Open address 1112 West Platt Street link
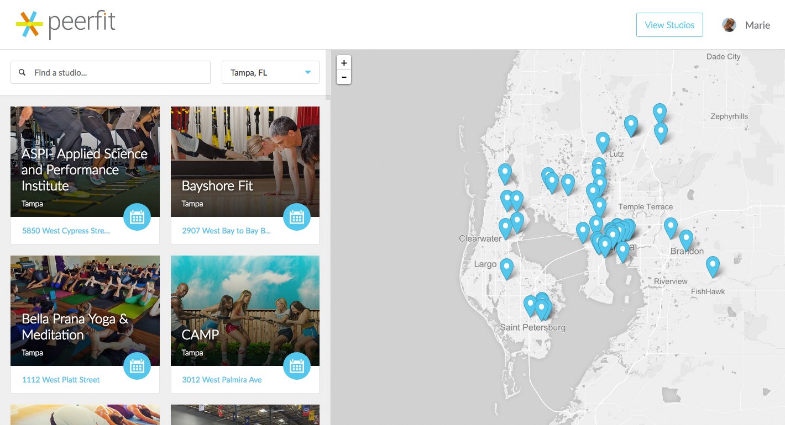The height and width of the screenshot is (425, 785). pyautogui.click(x=61, y=380)
